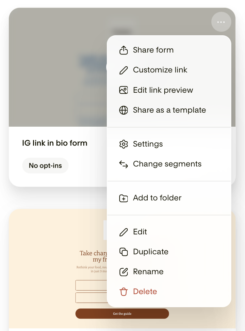245x331 pixels.
Task: Click the folder plus icon
Action: tap(123, 198)
